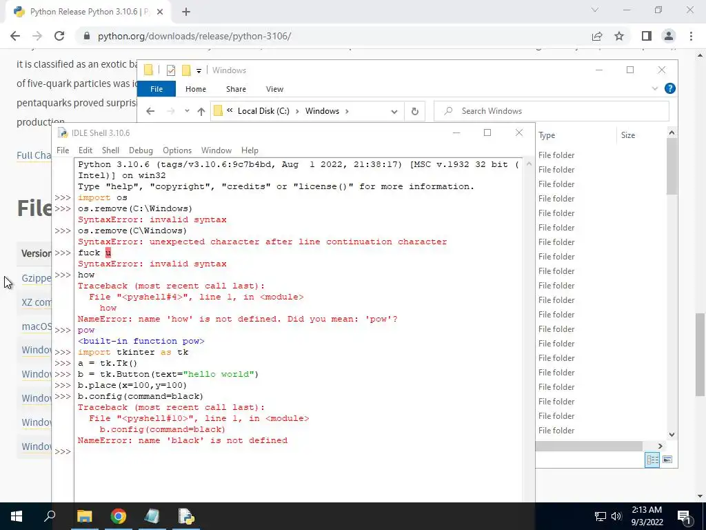This screenshot has height=530, width=706.
Task: Open the View ribbon tab in Explorer
Action: (274, 89)
